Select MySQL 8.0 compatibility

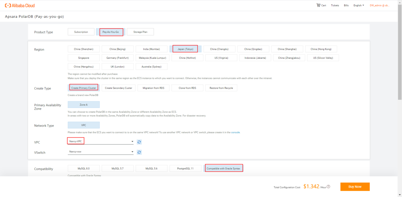pos(83,168)
